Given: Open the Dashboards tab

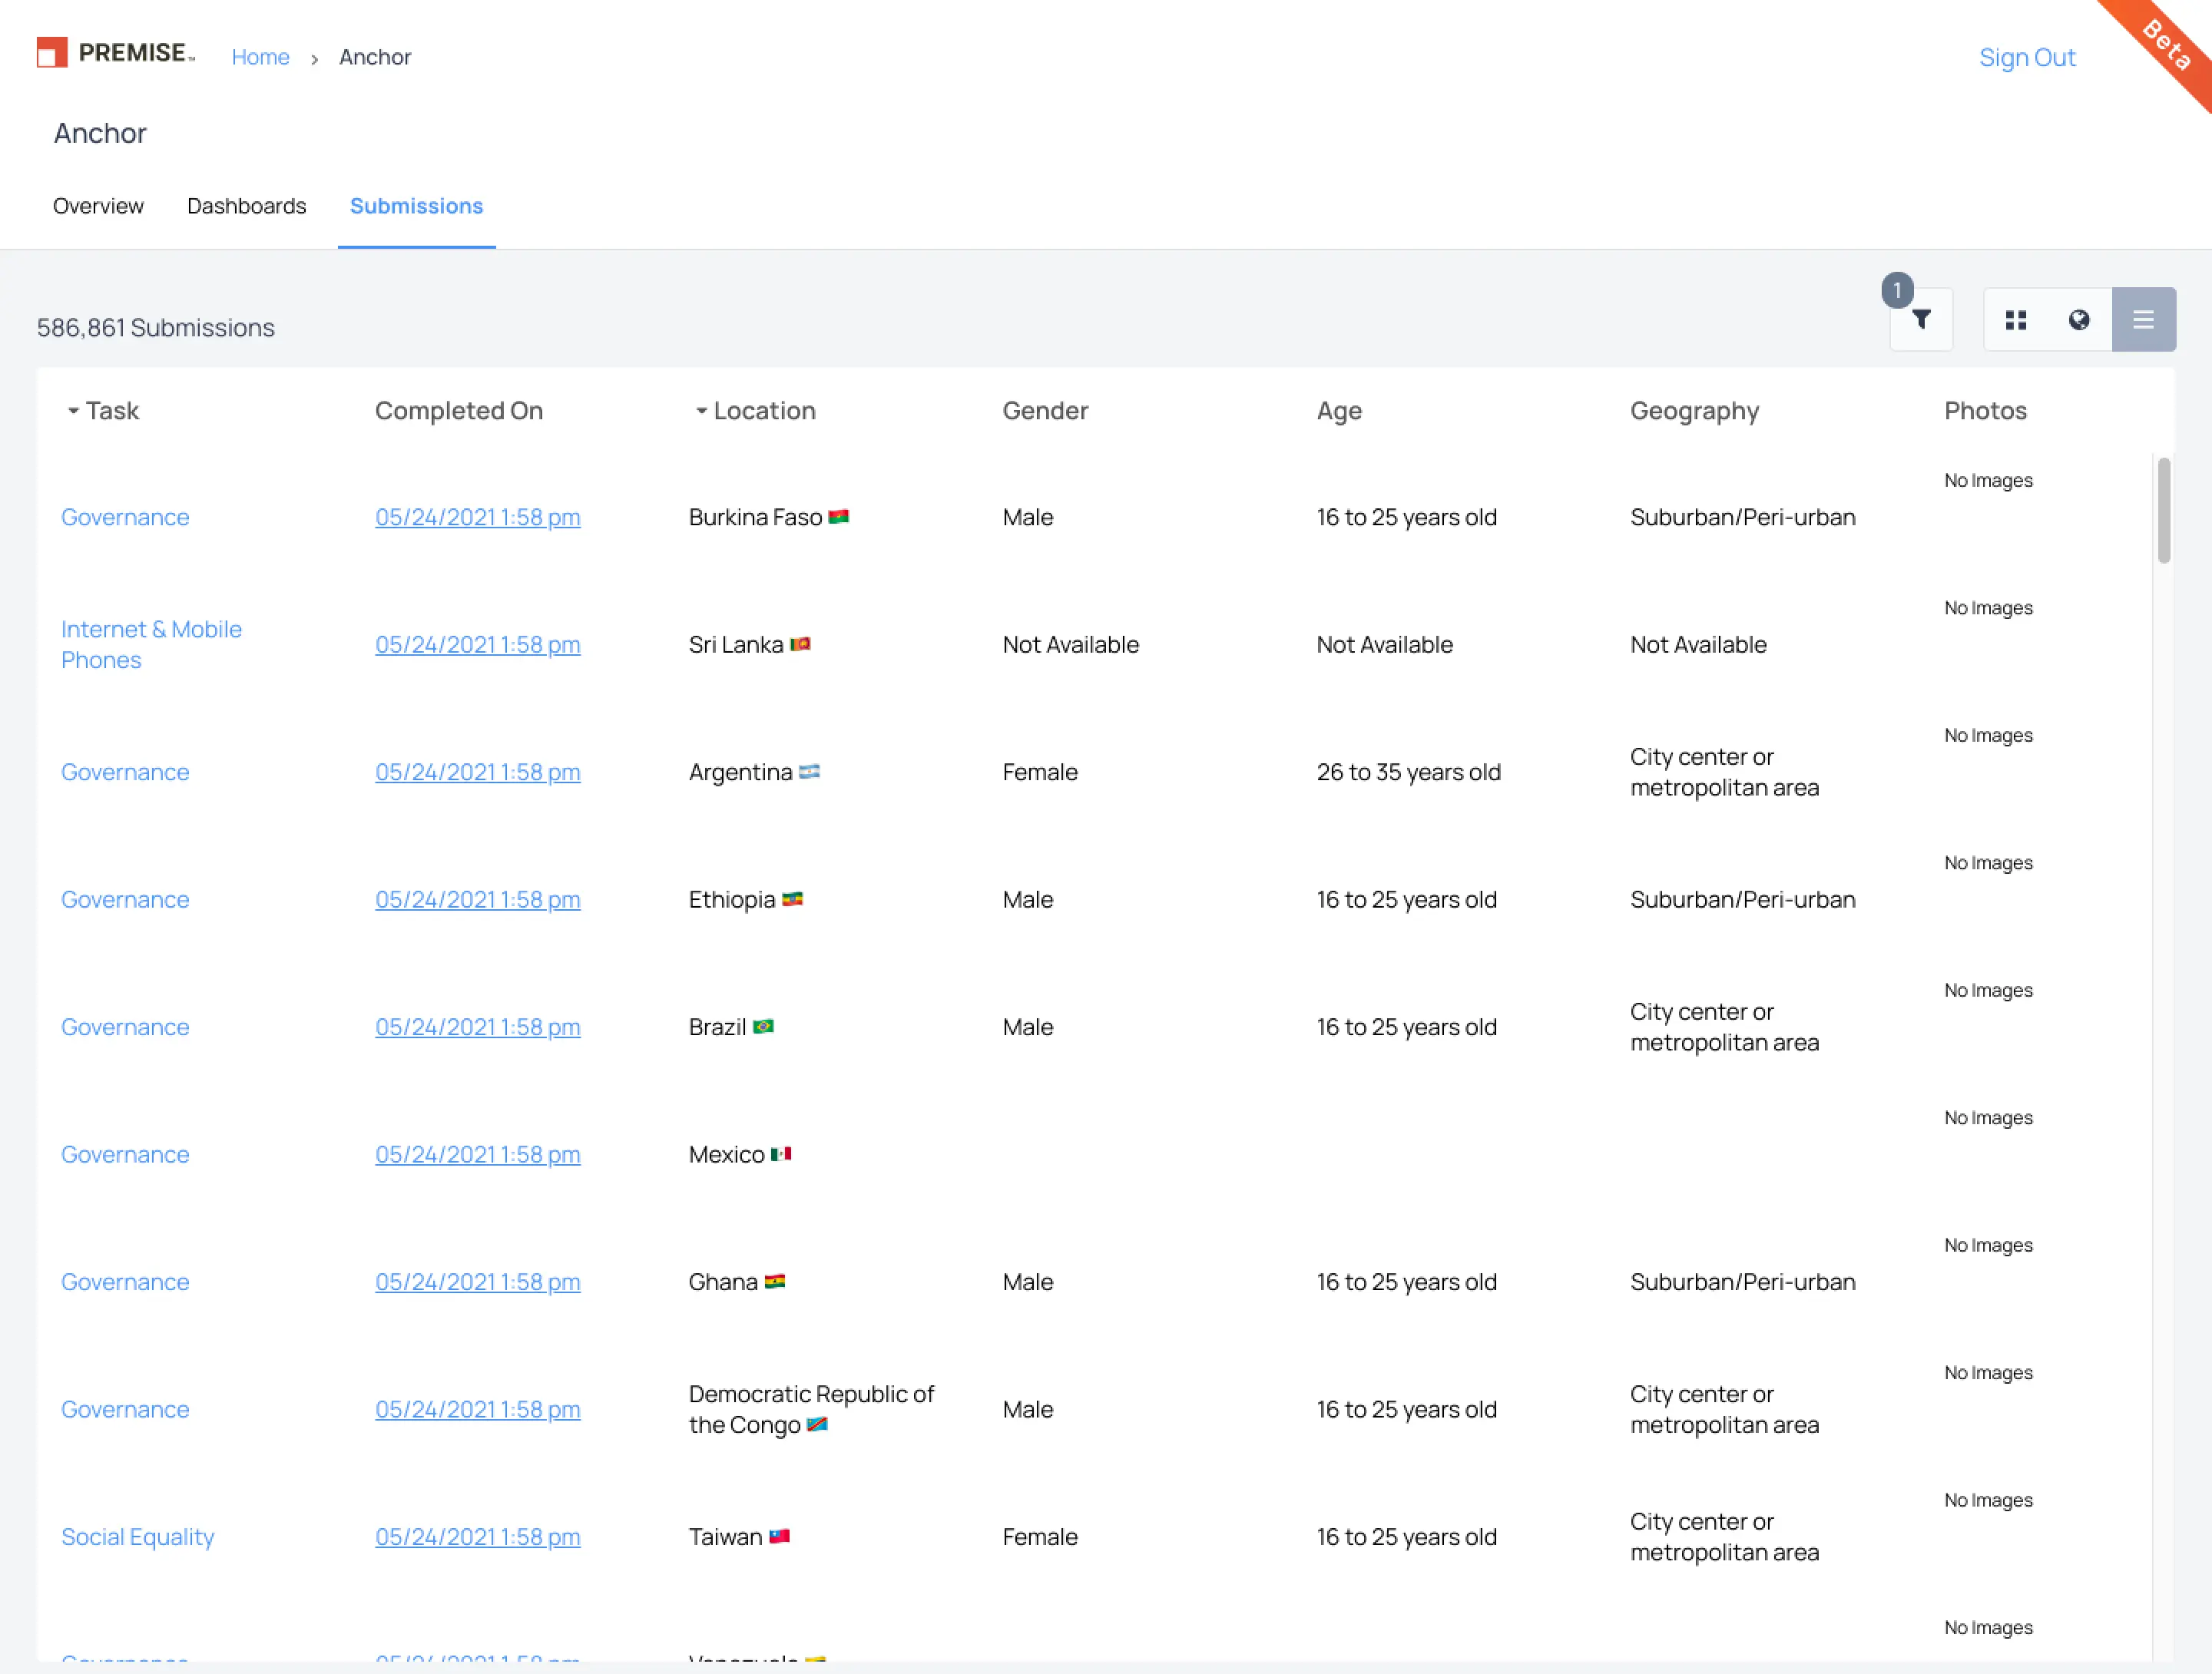Looking at the screenshot, I should (x=246, y=206).
